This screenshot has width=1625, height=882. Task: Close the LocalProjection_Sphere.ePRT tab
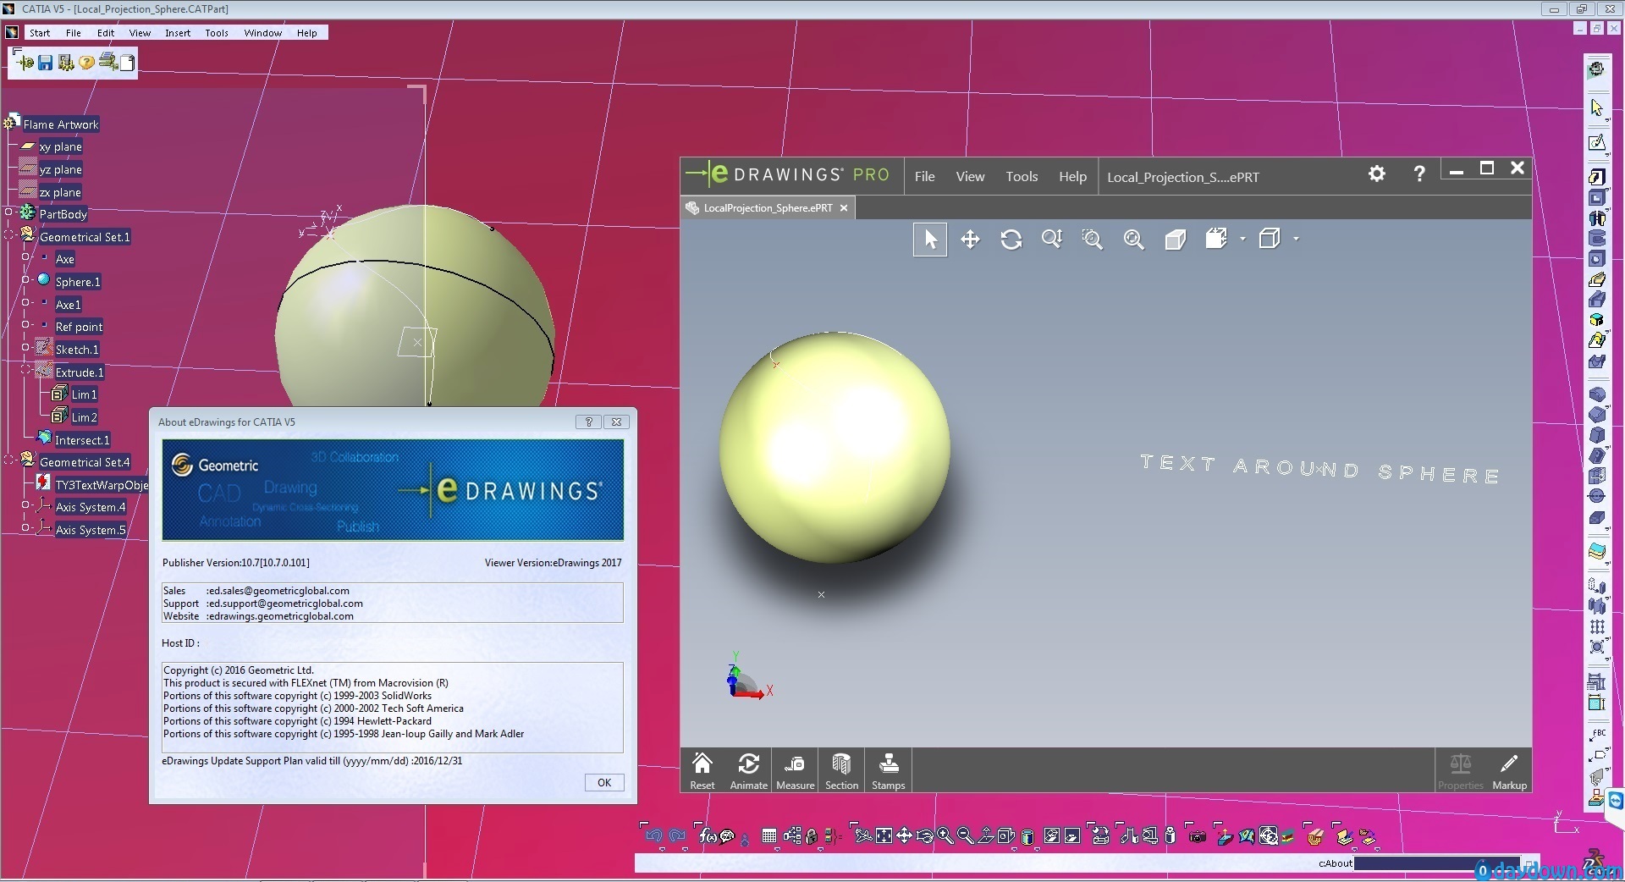pyautogui.click(x=844, y=208)
